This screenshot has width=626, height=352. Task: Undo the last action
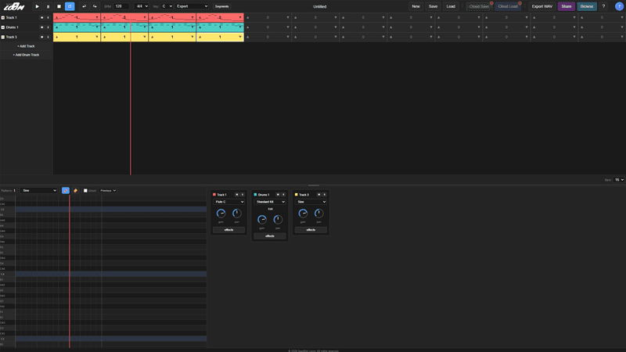pyautogui.click(x=84, y=6)
